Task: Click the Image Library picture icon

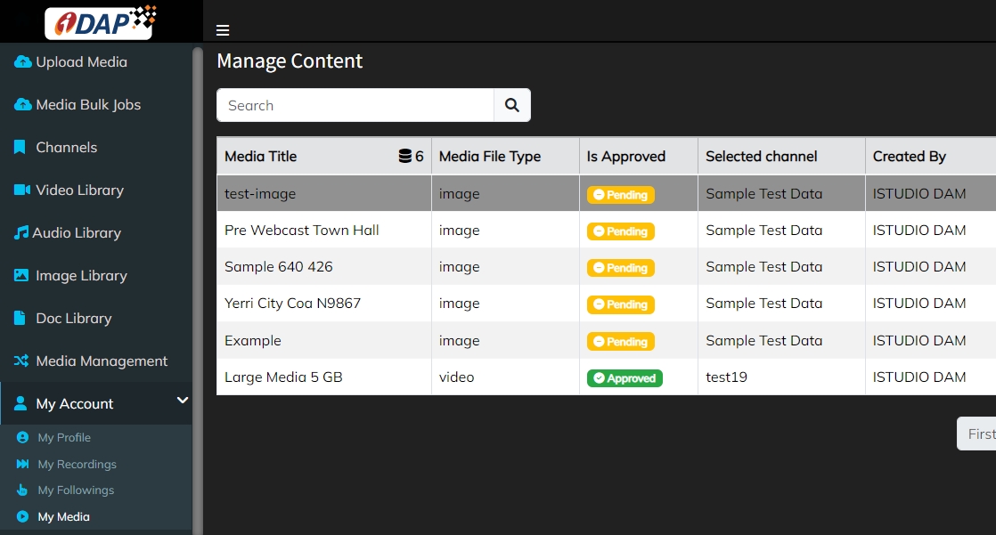Action: pos(21,275)
